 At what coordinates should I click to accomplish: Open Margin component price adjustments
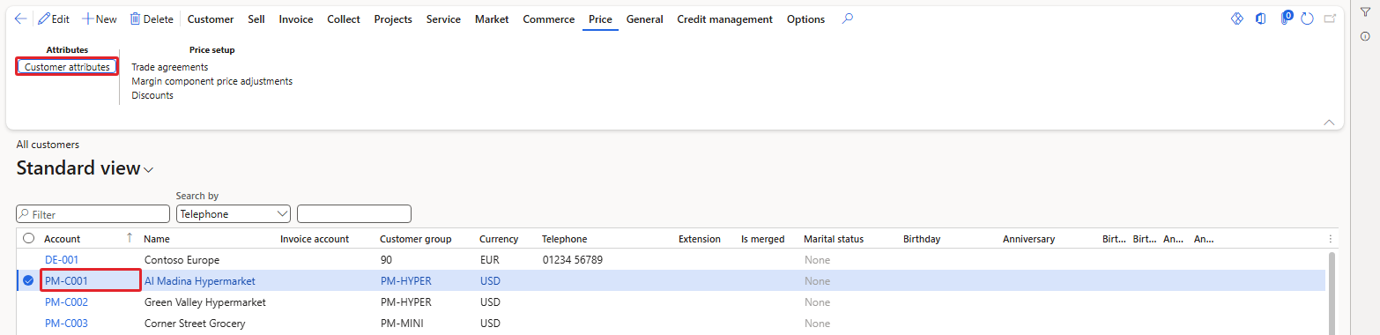tap(212, 81)
